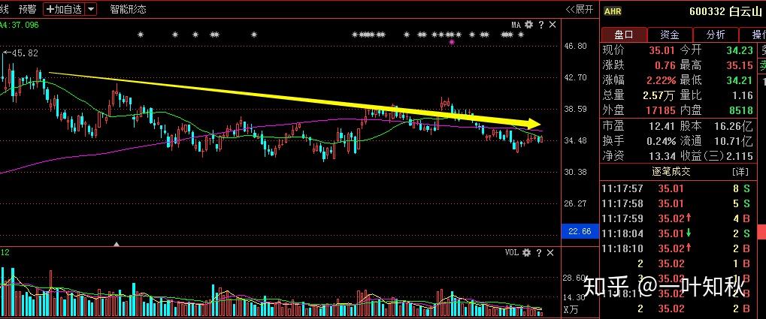Click the magenta event marker dot
This screenshot has height=319, width=766.
click(451, 43)
